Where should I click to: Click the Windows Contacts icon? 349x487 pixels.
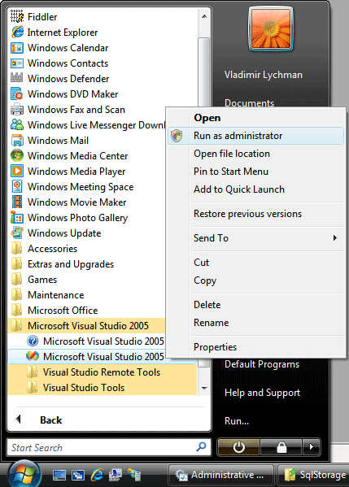point(17,63)
